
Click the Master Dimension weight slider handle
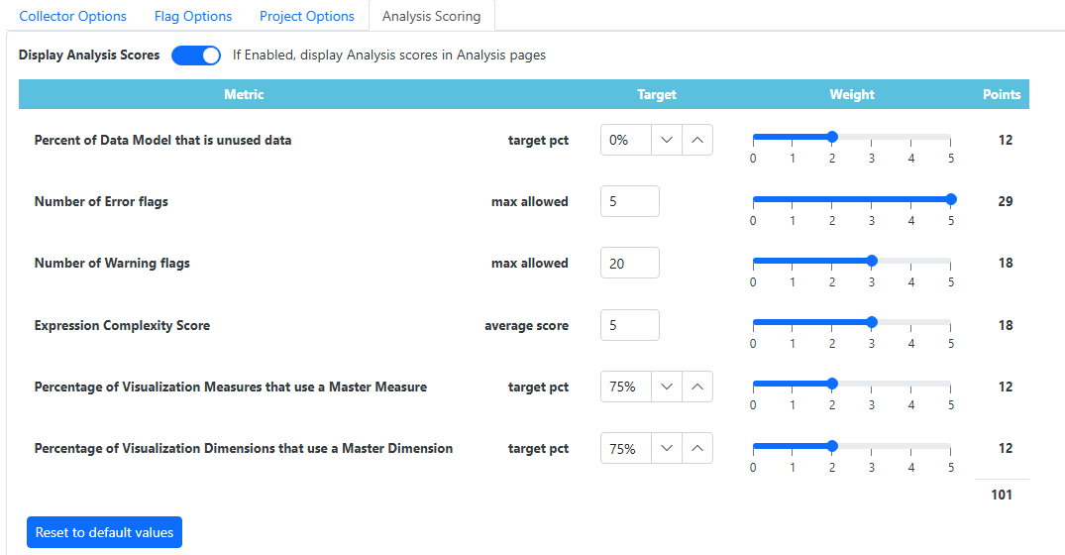pyautogui.click(x=832, y=446)
